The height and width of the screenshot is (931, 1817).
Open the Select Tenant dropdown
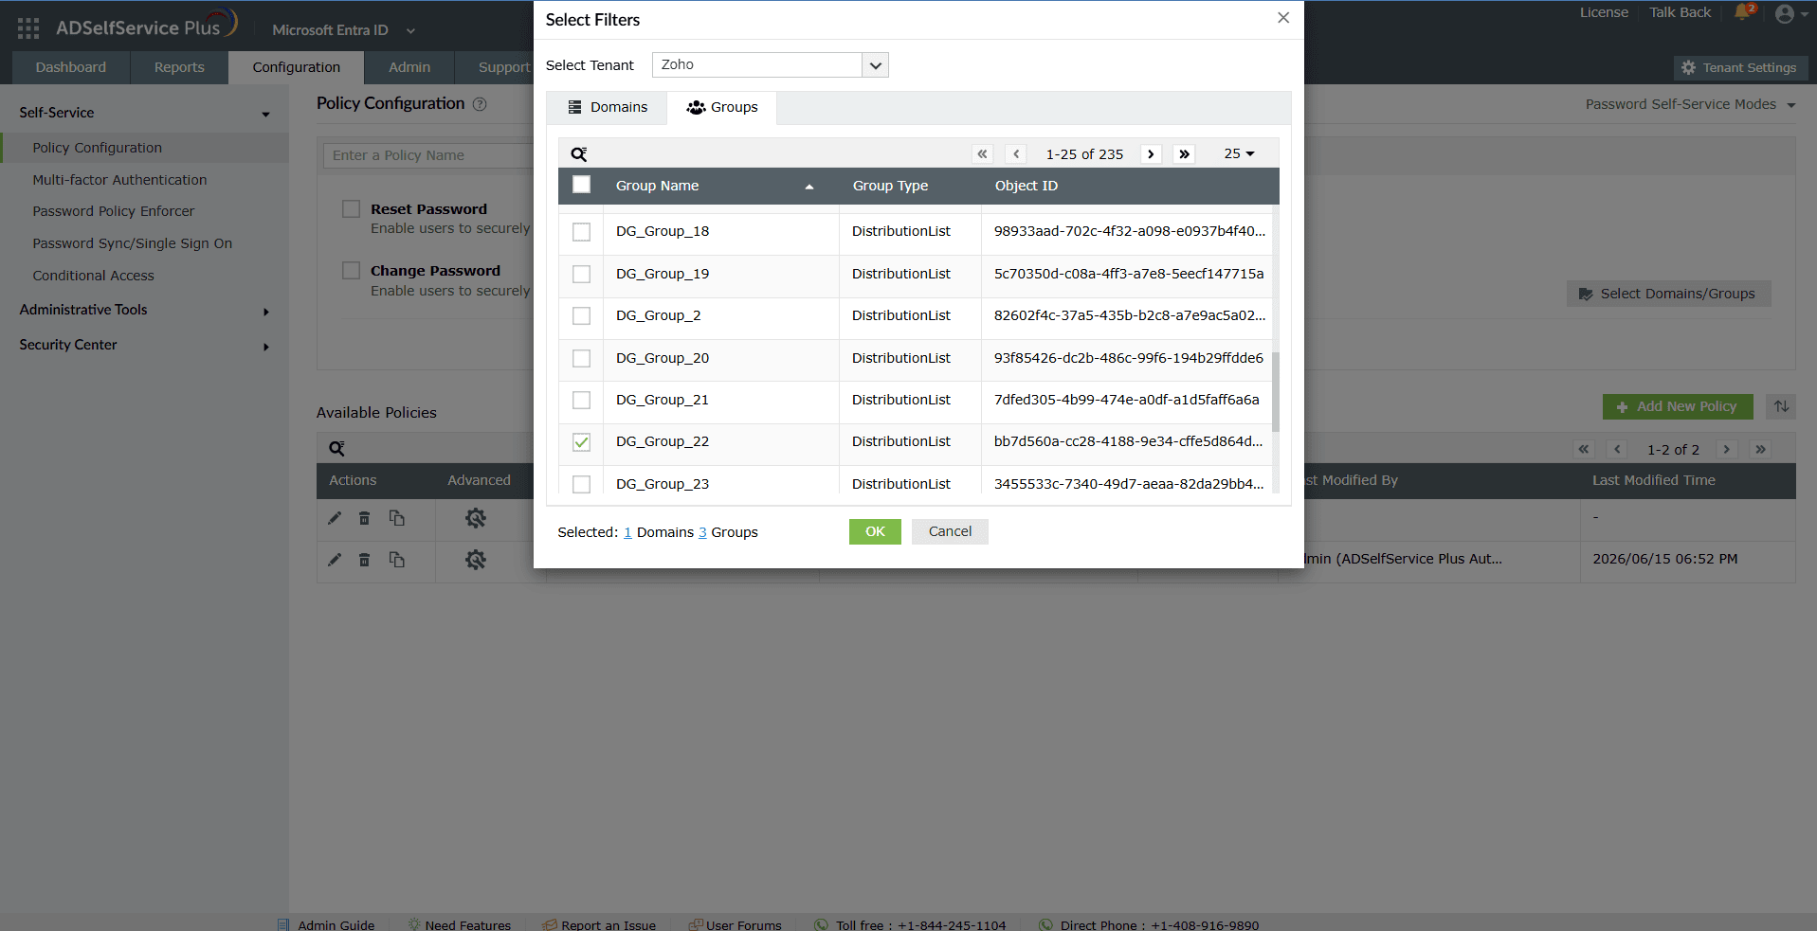point(770,65)
